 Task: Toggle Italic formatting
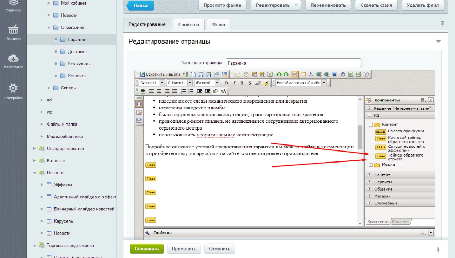234,83
